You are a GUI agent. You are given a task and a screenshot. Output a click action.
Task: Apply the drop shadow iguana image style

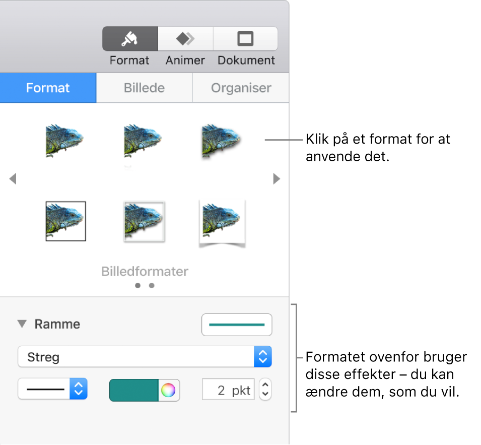point(222,142)
